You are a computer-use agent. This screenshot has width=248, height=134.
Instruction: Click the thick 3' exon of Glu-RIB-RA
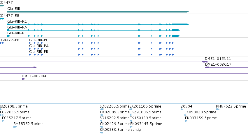click(x=176, y=30)
